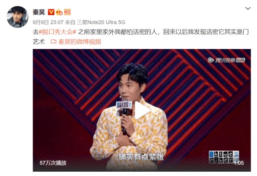Image resolution: width=257 pixels, height=176 pixels.
Task: Expand the post options chevron menu
Action: click(248, 9)
